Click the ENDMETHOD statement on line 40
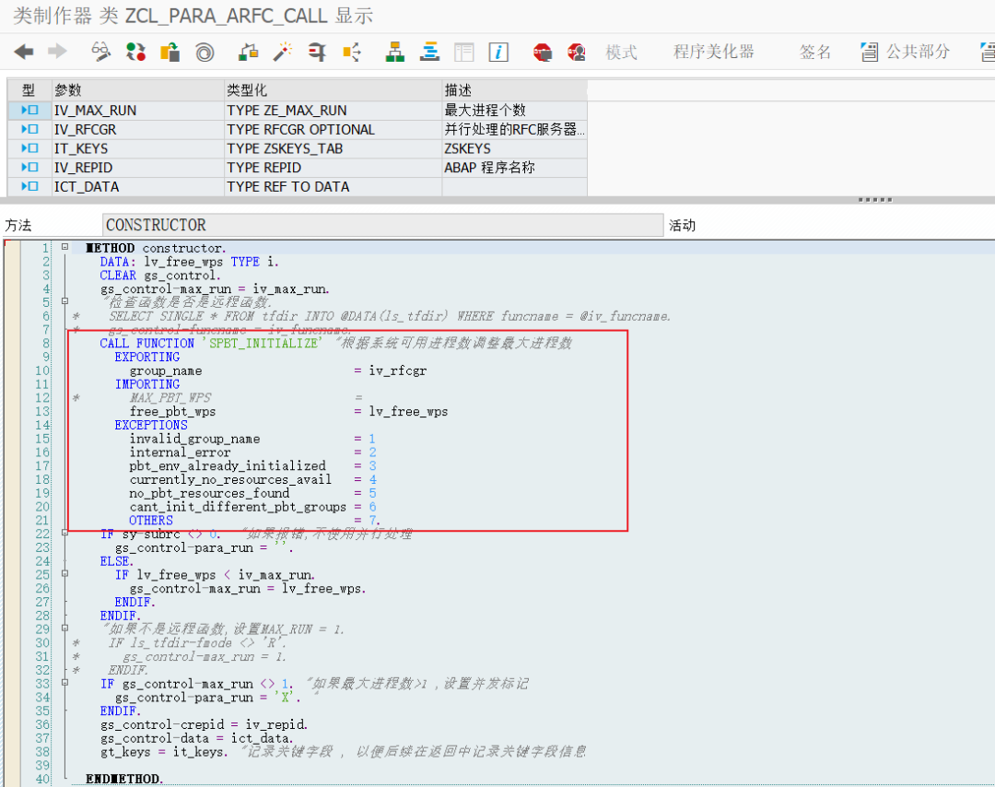The height and width of the screenshot is (787, 995). [x=124, y=779]
